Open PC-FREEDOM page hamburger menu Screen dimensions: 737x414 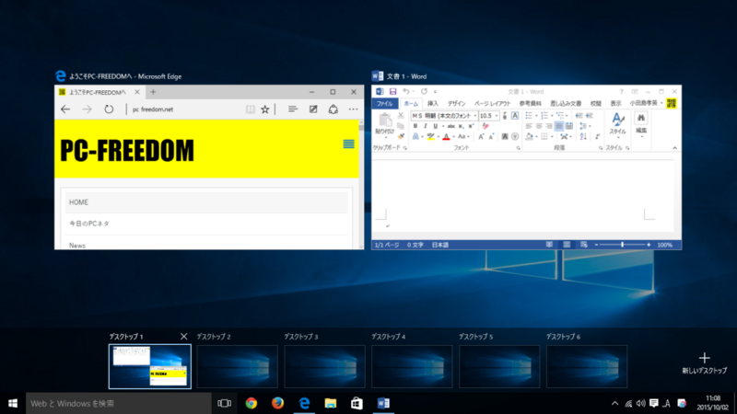click(348, 144)
